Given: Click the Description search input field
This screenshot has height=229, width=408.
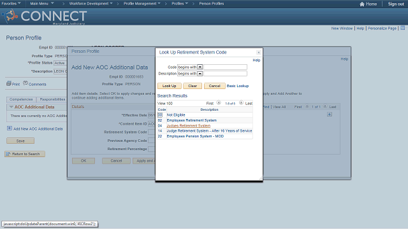Looking at the screenshot, I should [x=225, y=74].
